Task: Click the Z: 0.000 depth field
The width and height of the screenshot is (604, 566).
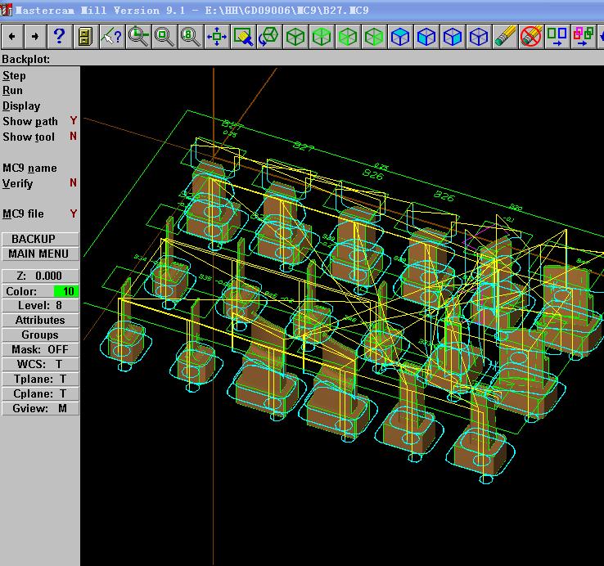Action: click(x=40, y=276)
